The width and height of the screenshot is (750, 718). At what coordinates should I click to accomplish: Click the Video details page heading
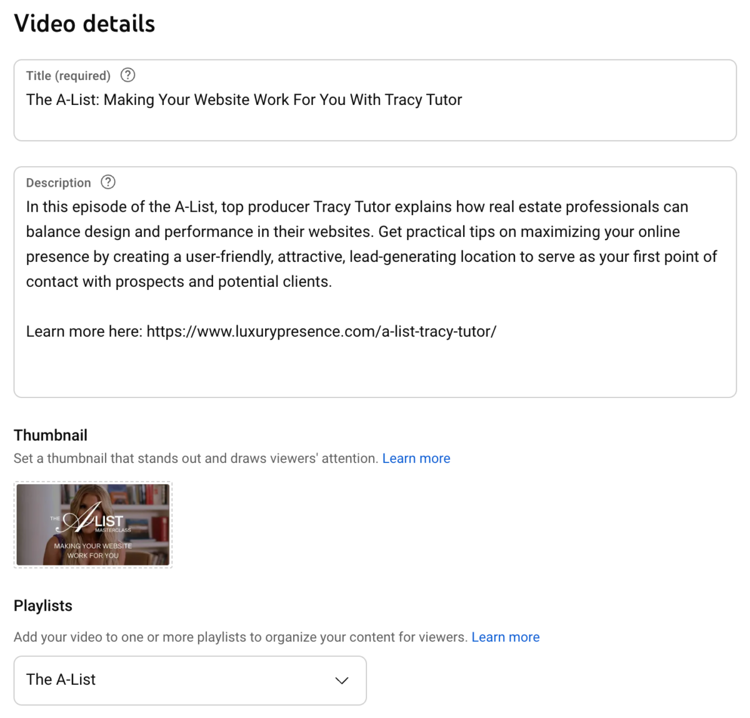[x=84, y=24]
